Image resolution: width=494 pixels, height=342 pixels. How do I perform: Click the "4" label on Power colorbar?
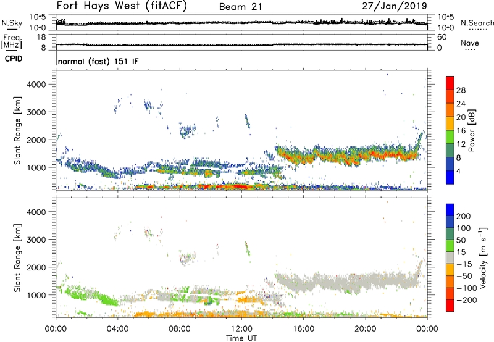[458, 171]
